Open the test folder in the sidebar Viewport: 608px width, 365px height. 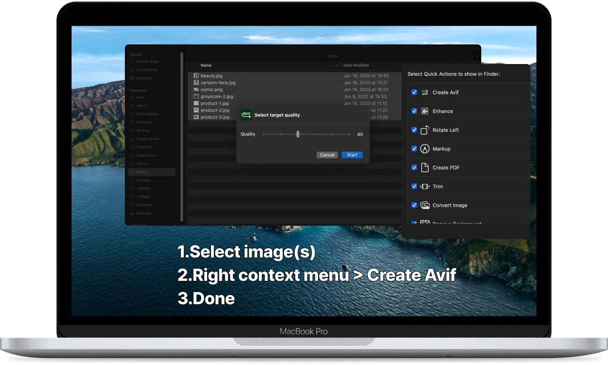coord(137,98)
